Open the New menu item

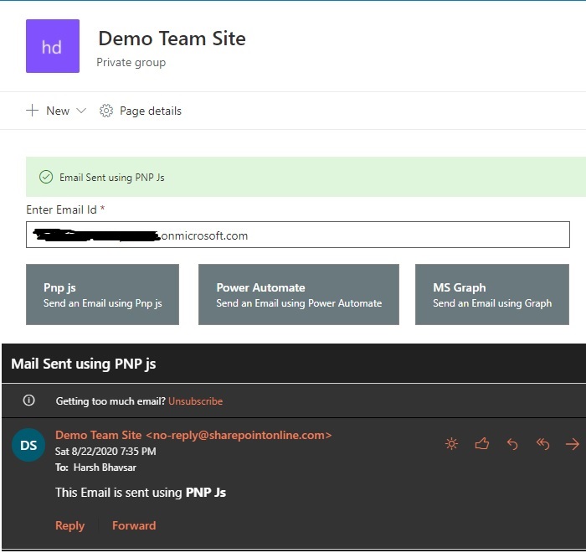[56, 111]
